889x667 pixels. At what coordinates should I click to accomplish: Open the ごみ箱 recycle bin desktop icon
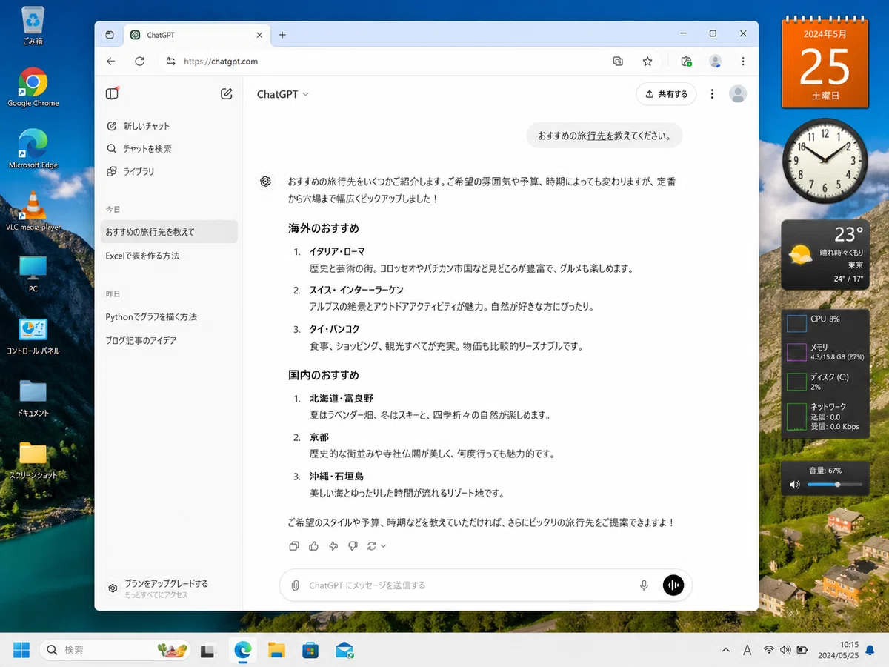pos(33,26)
